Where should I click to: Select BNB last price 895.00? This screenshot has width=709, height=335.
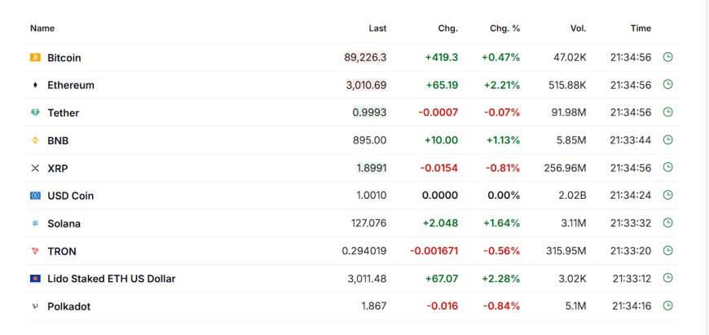pos(370,140)
